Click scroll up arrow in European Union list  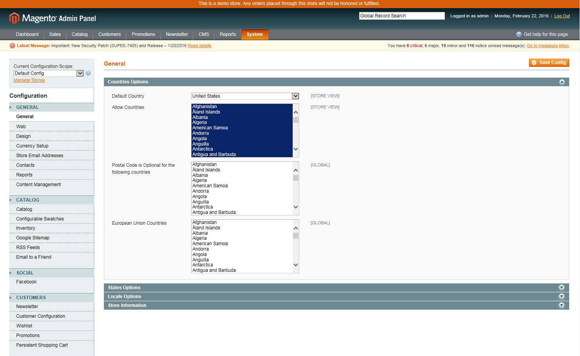coord(296,228)
